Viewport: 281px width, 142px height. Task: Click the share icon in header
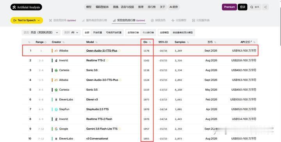tap(265, 7)
